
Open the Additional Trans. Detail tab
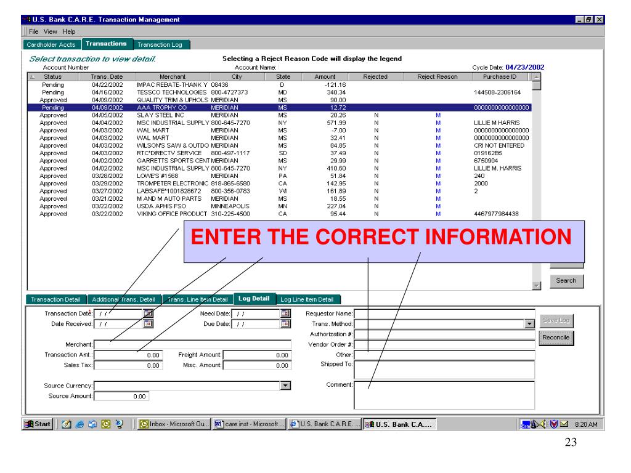coord(123,300)
